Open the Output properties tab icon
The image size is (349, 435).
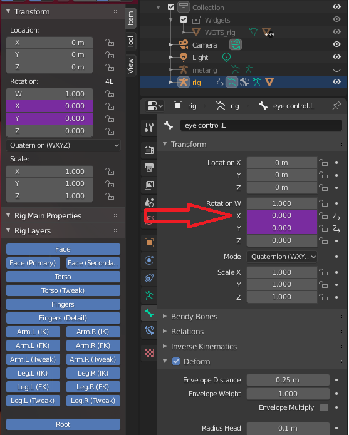click(x=149, y=168)
